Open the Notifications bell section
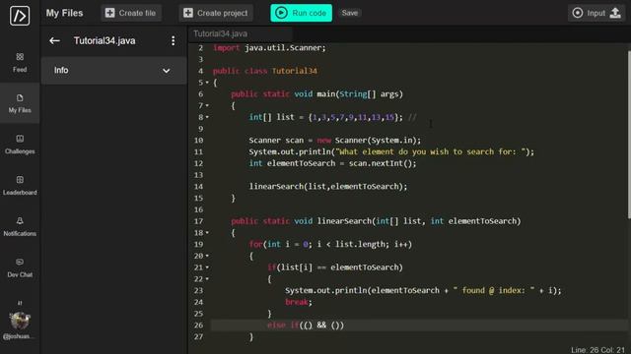The image size is (631, 354). pos(20,227)
